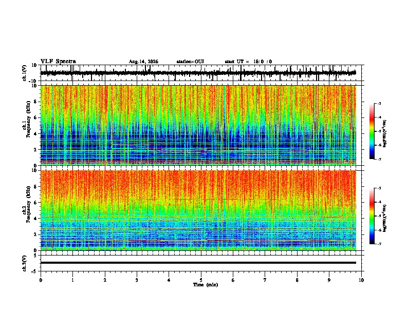The width and height of the screenshot is (407, 314).
Task: Click the log(PSD) label beside ch.2 color bar
Action: (385, 218)
